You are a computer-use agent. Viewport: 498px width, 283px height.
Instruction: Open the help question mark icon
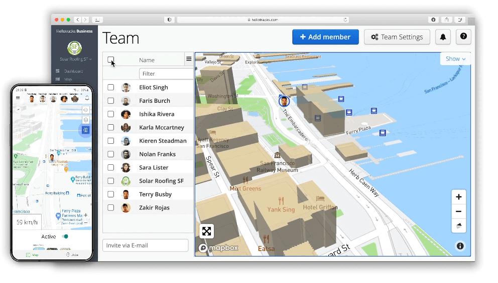coord(463,37)
